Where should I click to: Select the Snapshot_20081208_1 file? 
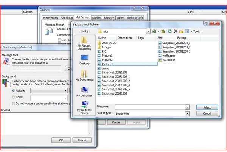tap(174, 51)
